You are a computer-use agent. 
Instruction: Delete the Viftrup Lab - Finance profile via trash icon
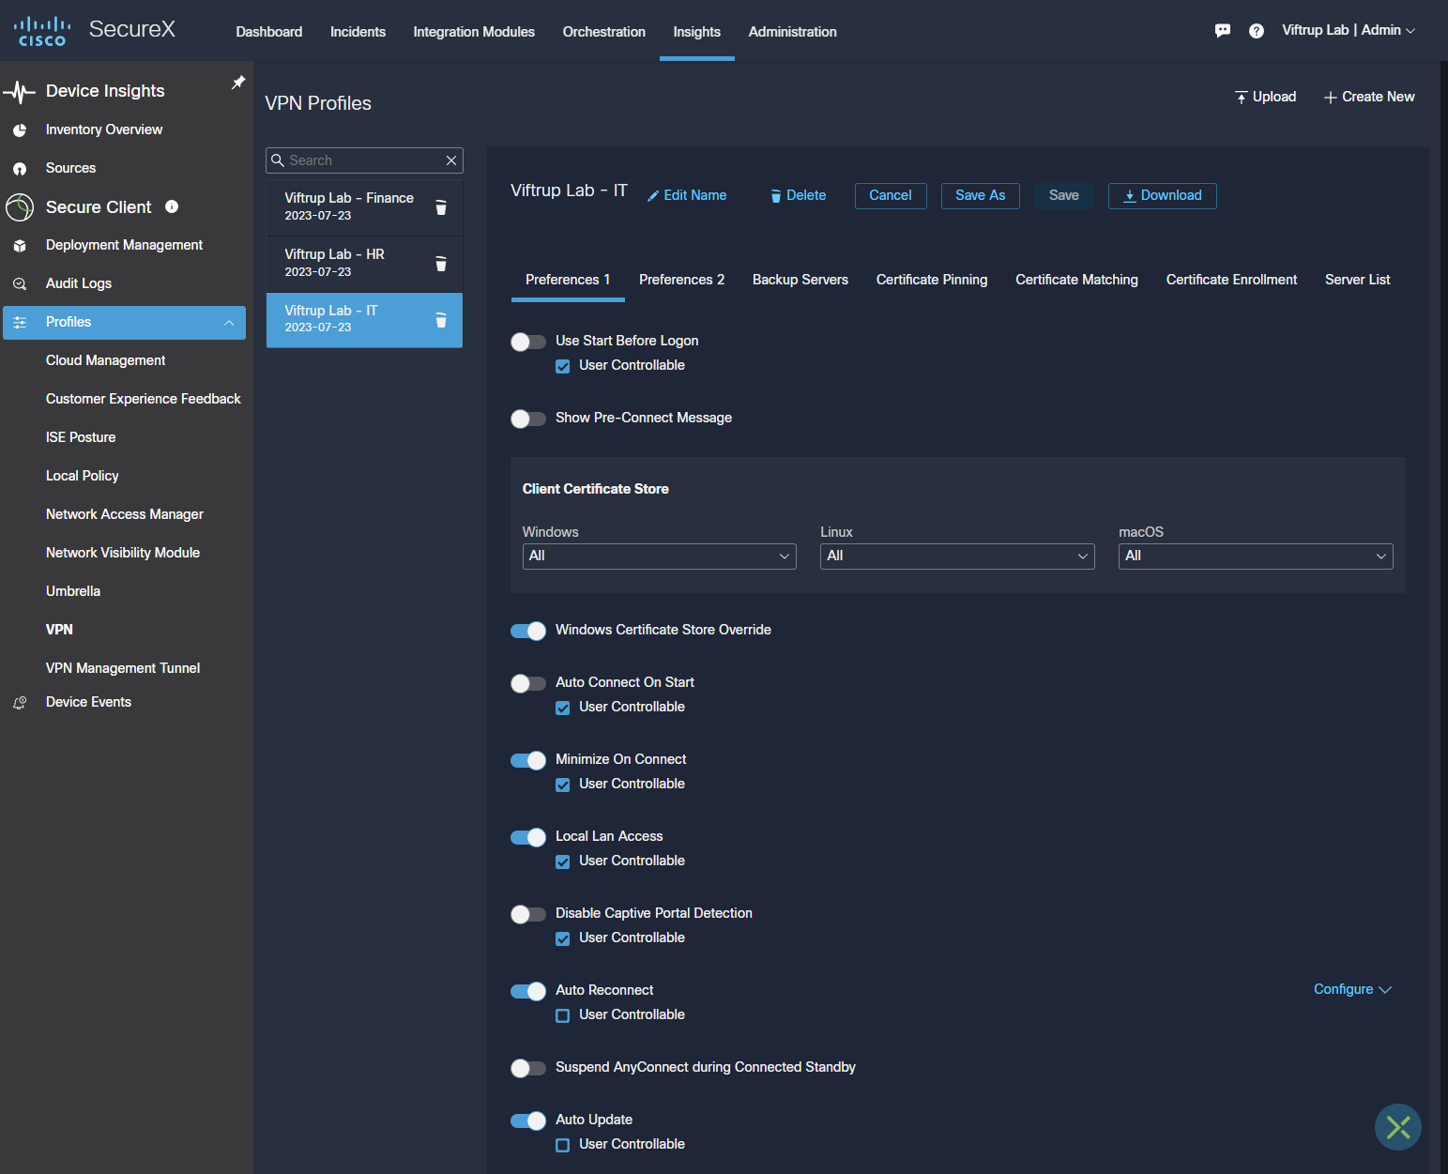pyautogui.click(x=441, y=207)
